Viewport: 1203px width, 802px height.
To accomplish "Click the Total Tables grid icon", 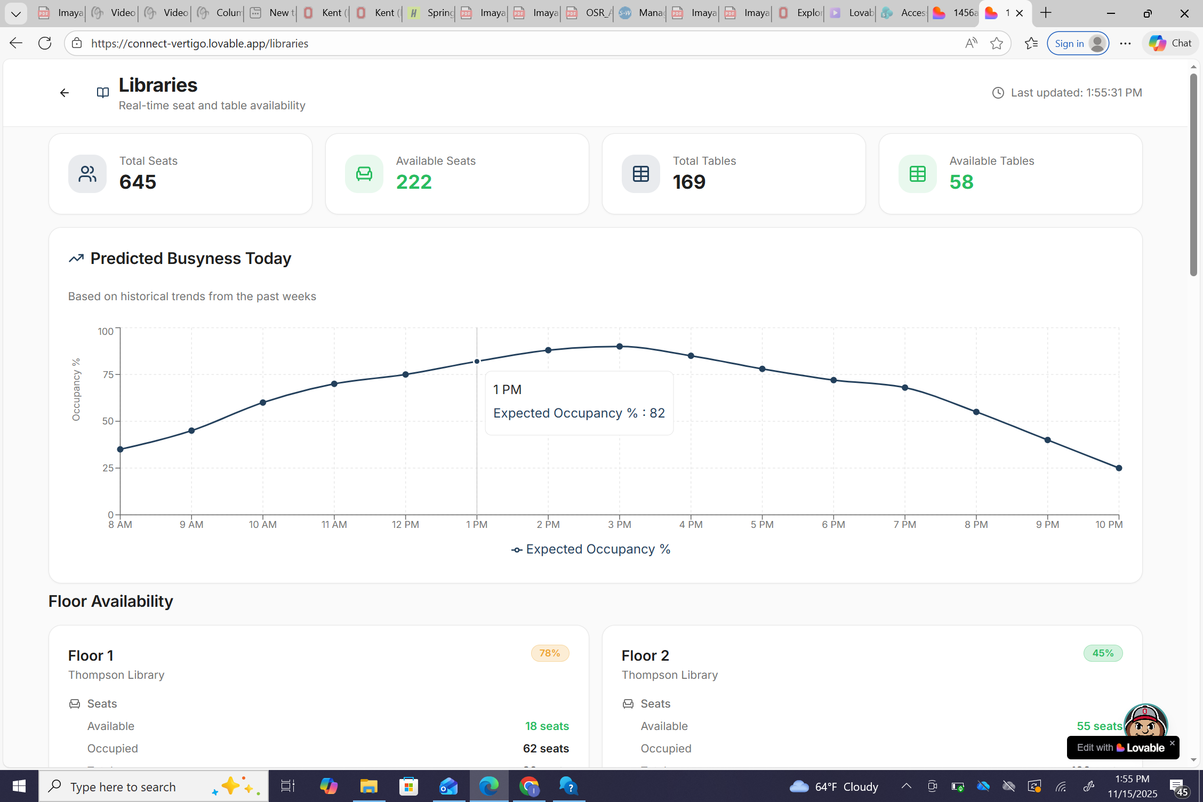I will [x=640, y=174].
